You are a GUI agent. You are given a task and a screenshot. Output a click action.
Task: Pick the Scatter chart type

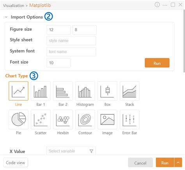(41, 119)
